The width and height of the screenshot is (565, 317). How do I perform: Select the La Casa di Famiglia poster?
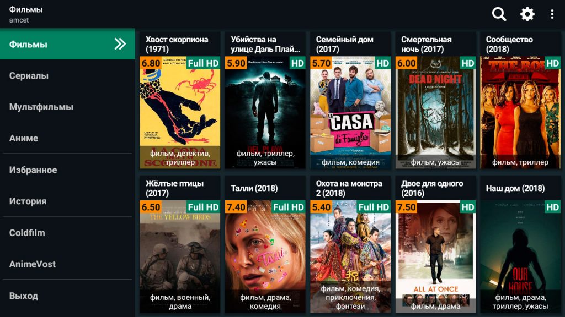pyautogui.click(x=350, y=112)
